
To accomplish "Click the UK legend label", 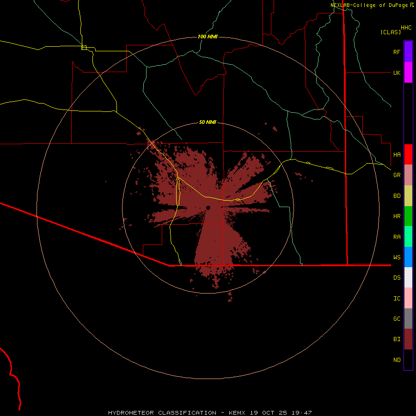I will pos(397,73).
